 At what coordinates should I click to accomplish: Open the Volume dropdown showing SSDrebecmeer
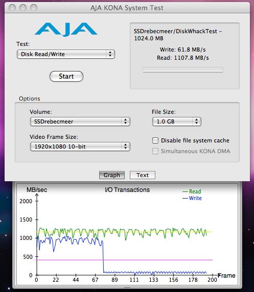[x=80, y=121]
